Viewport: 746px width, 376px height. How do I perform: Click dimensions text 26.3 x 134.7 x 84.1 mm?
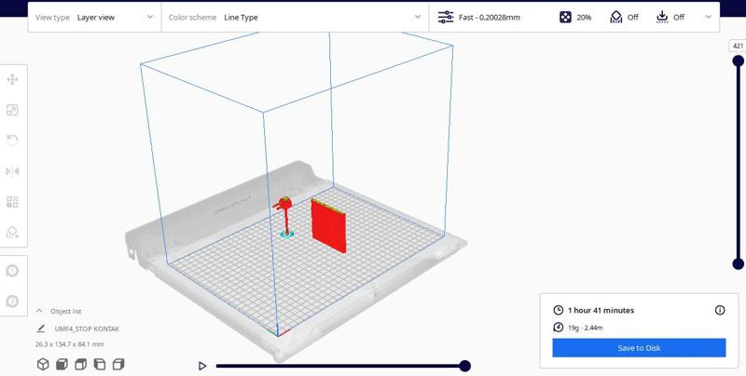tap(69, 344)
